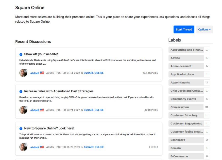222x160 pixels.
Task: Start a new thread
Action: pos(184,30)
